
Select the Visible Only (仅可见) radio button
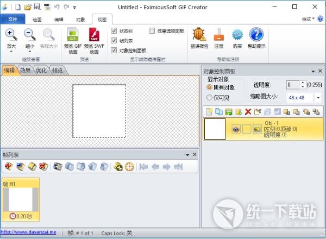[x=209, y=97]
